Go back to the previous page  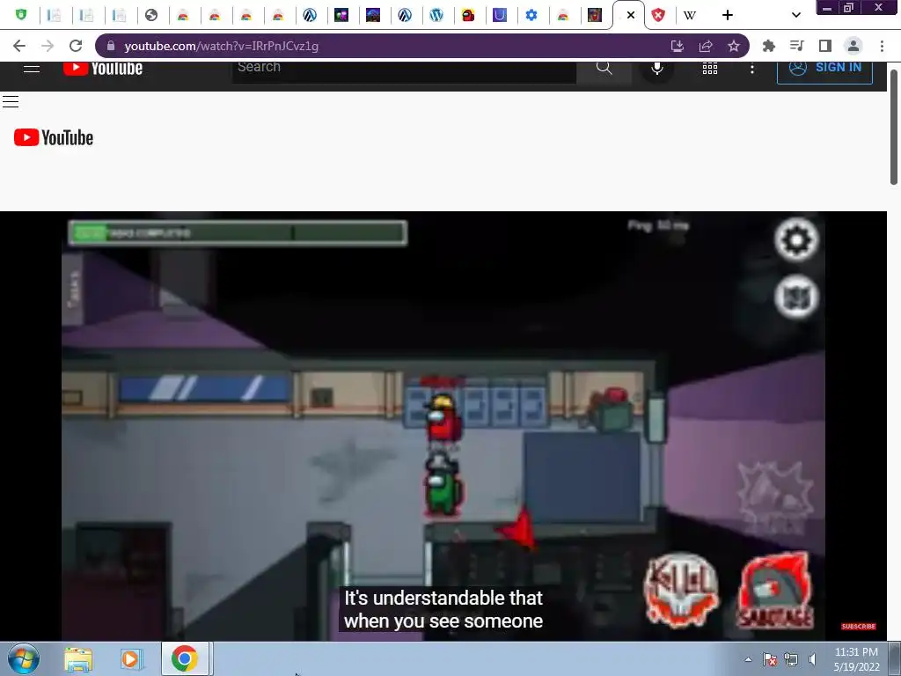pos(19,46)
